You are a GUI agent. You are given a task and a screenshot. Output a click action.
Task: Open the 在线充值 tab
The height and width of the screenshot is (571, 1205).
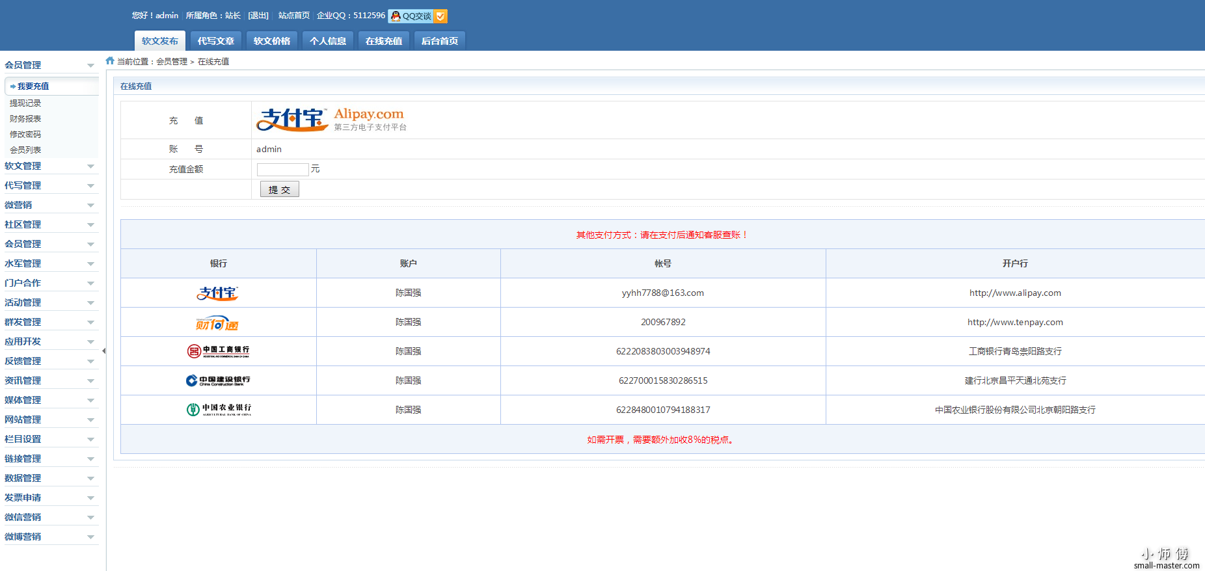[x=384, y=41]
